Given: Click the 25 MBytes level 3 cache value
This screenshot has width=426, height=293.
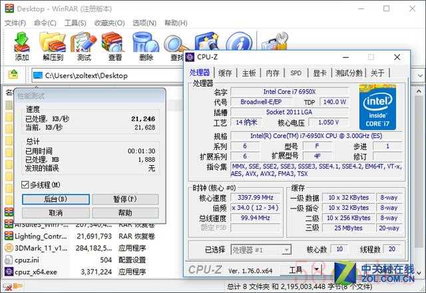Looking at the screenshot, I should click(349, 228).
